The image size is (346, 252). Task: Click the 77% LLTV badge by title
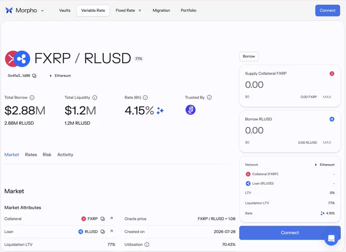pyautogui.click(x=138, y=59)
